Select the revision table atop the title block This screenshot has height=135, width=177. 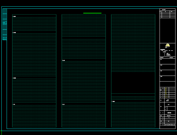(168, 13)
